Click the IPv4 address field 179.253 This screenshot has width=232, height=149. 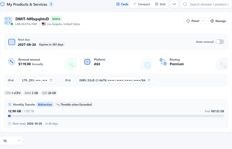tap(37, 80)
